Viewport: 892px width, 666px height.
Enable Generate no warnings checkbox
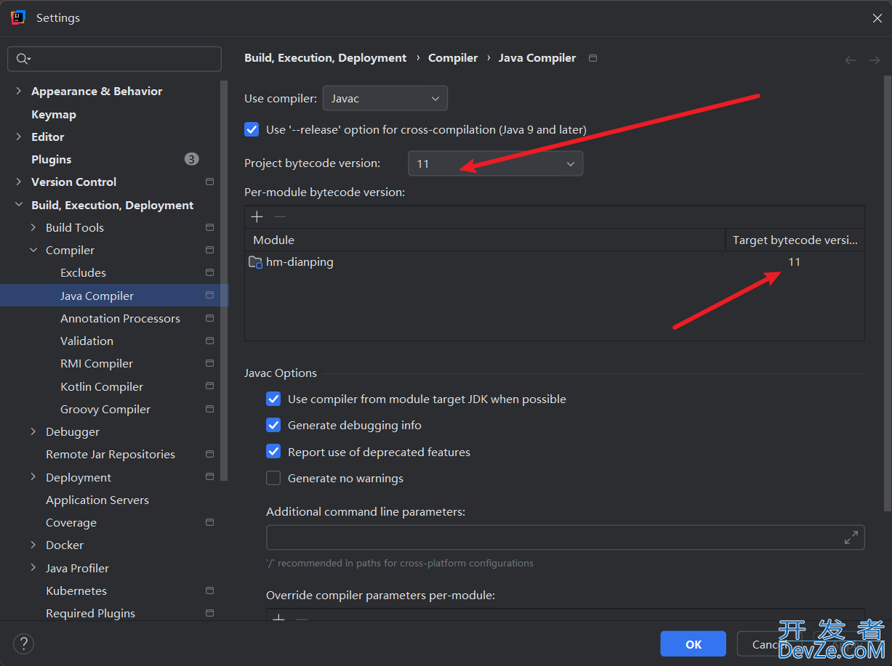(x=273, y=478)
